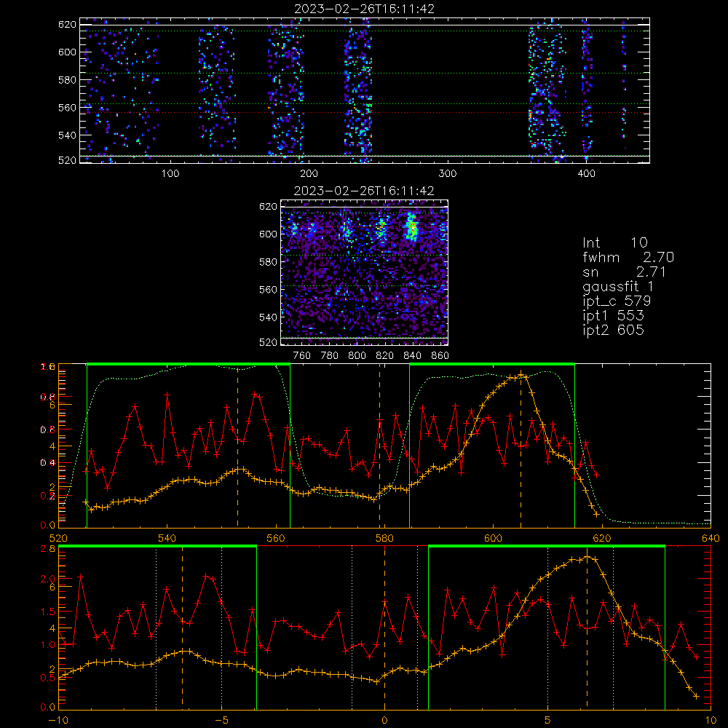Screen dimensions: 728x728
Task: Select the "Int 10" readout
Action: pos(615,242)
